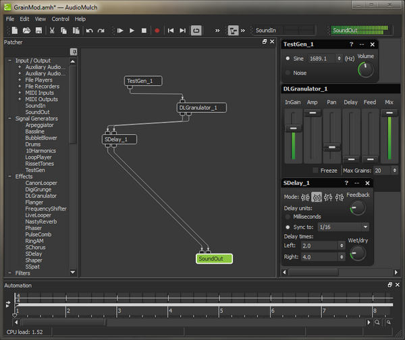Click the Undo arrow icon
This screenshot has width=405, height=340.
pos(89,30)
